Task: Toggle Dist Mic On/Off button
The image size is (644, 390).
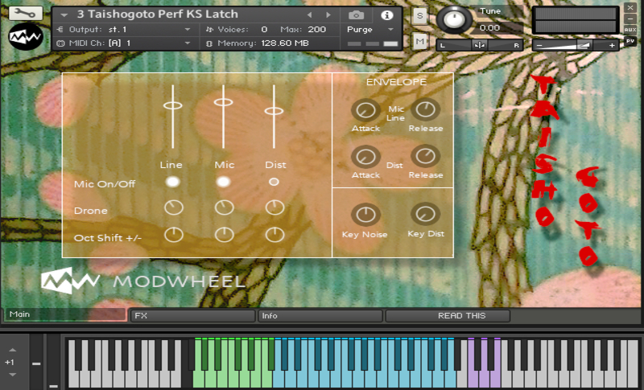Action: pos(274,182)
